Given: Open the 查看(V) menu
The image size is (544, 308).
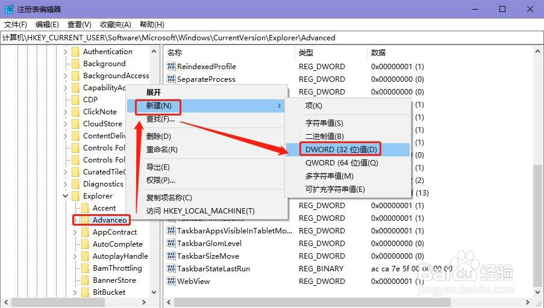Looking at the screenshot, I should pyautogui.click(x=80, y=25).
